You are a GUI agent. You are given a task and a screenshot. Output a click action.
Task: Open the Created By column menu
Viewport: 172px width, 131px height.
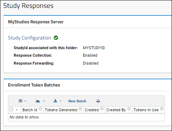[x=129, y=109]
